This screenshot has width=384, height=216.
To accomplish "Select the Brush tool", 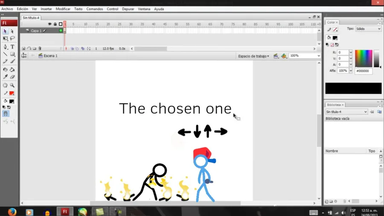I will click(x=12, y=61).
